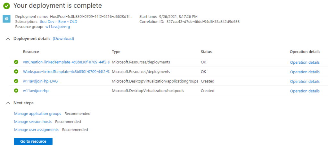This screenshot has width=328, height=151.
Task: Click the Go to resource button
Action: pos(33,141)
